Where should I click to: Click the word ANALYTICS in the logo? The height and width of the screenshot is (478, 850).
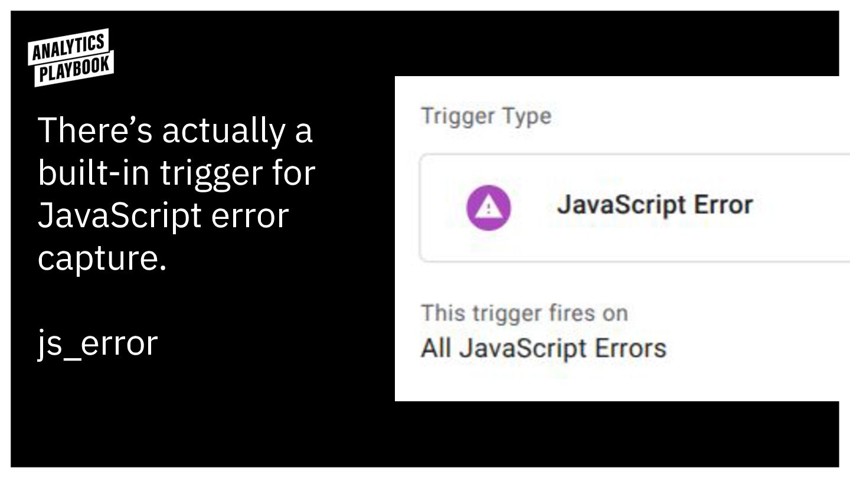(x=68, y=47)
